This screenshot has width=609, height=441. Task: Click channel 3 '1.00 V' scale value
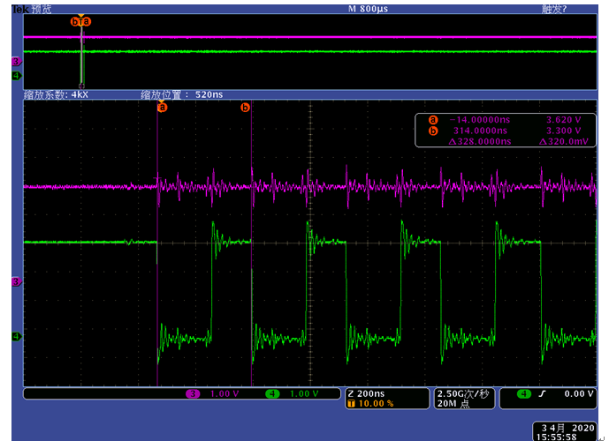[225, 393]
